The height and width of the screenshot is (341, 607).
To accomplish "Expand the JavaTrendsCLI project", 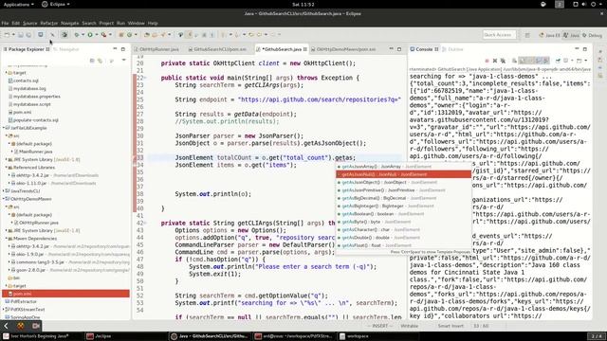I will click(4, 191).
